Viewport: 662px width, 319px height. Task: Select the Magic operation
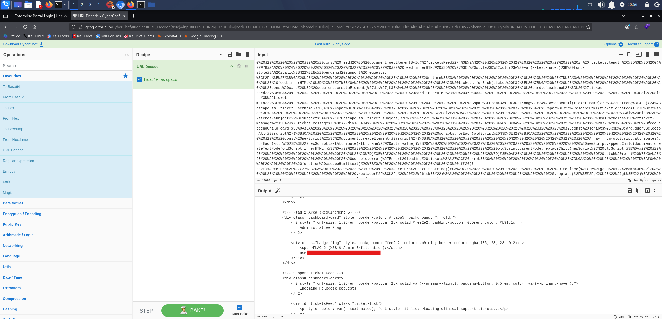tap(67, 193)
